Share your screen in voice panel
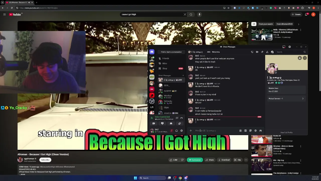Viewport: 321px width, 181px height. pos(162,123)
